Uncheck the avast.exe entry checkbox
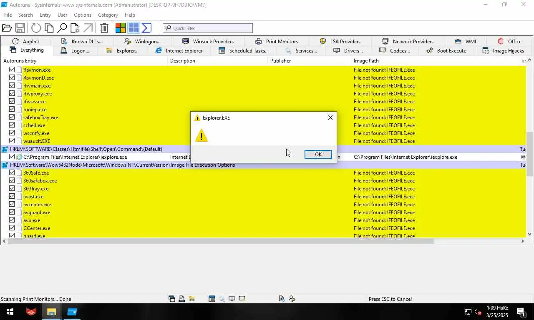The image size is (534, 320). [x=12, y=196]
